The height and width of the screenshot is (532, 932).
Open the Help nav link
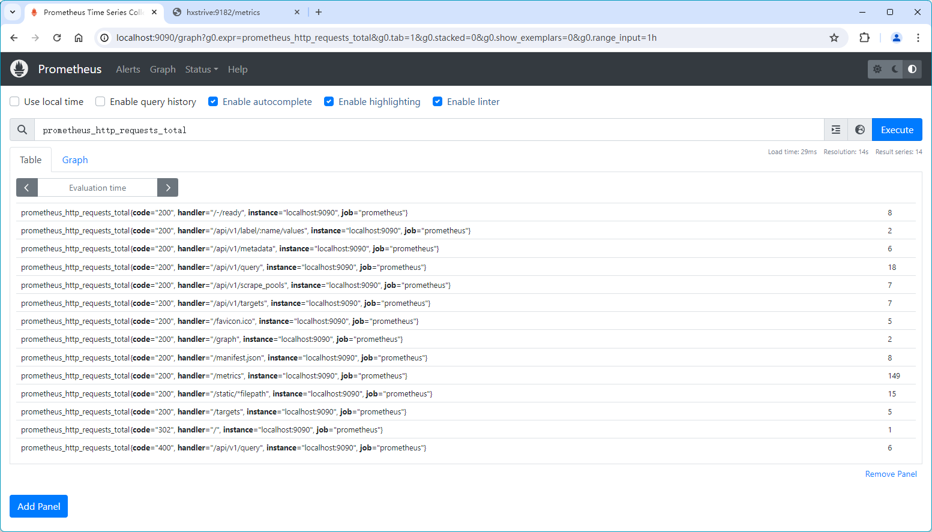(238, 70)
